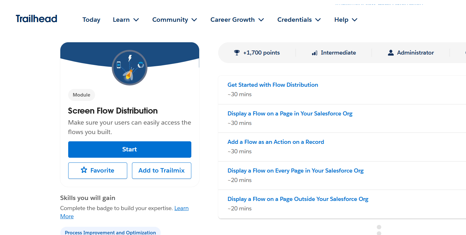The width and height of the screenshot is (466, 235).
Task: Expand the Community dropdown chevron
Action: point(194,20)
